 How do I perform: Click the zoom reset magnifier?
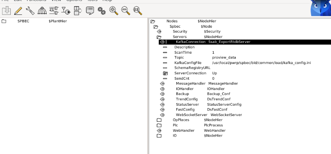pos(138,10)
